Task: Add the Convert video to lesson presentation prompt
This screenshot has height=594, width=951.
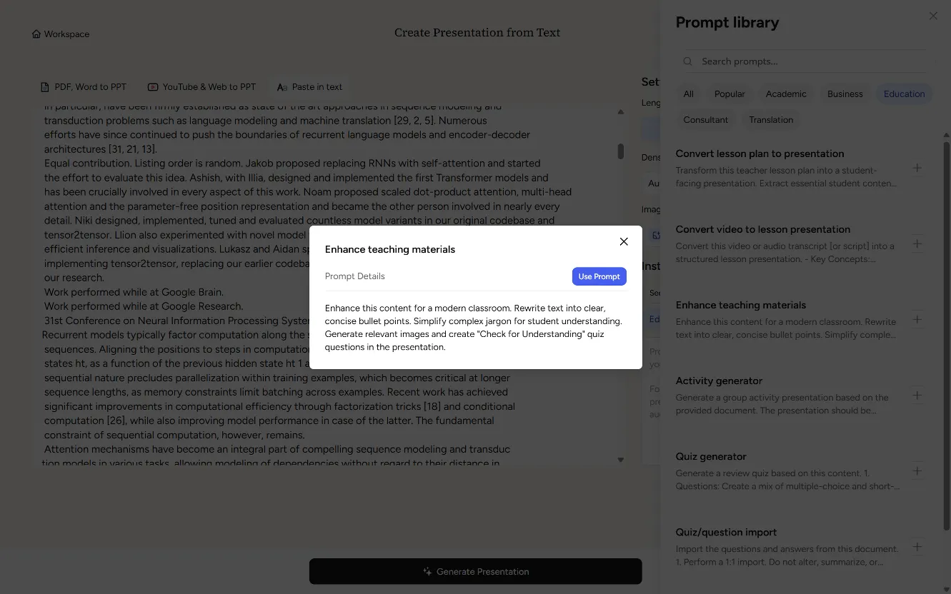Action: (x=917, y=244)
